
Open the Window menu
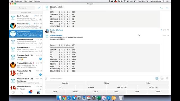tap(37, 1)
